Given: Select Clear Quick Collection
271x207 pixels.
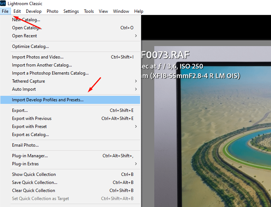Looking at the screenshot, I should click(x=70, y=191).
